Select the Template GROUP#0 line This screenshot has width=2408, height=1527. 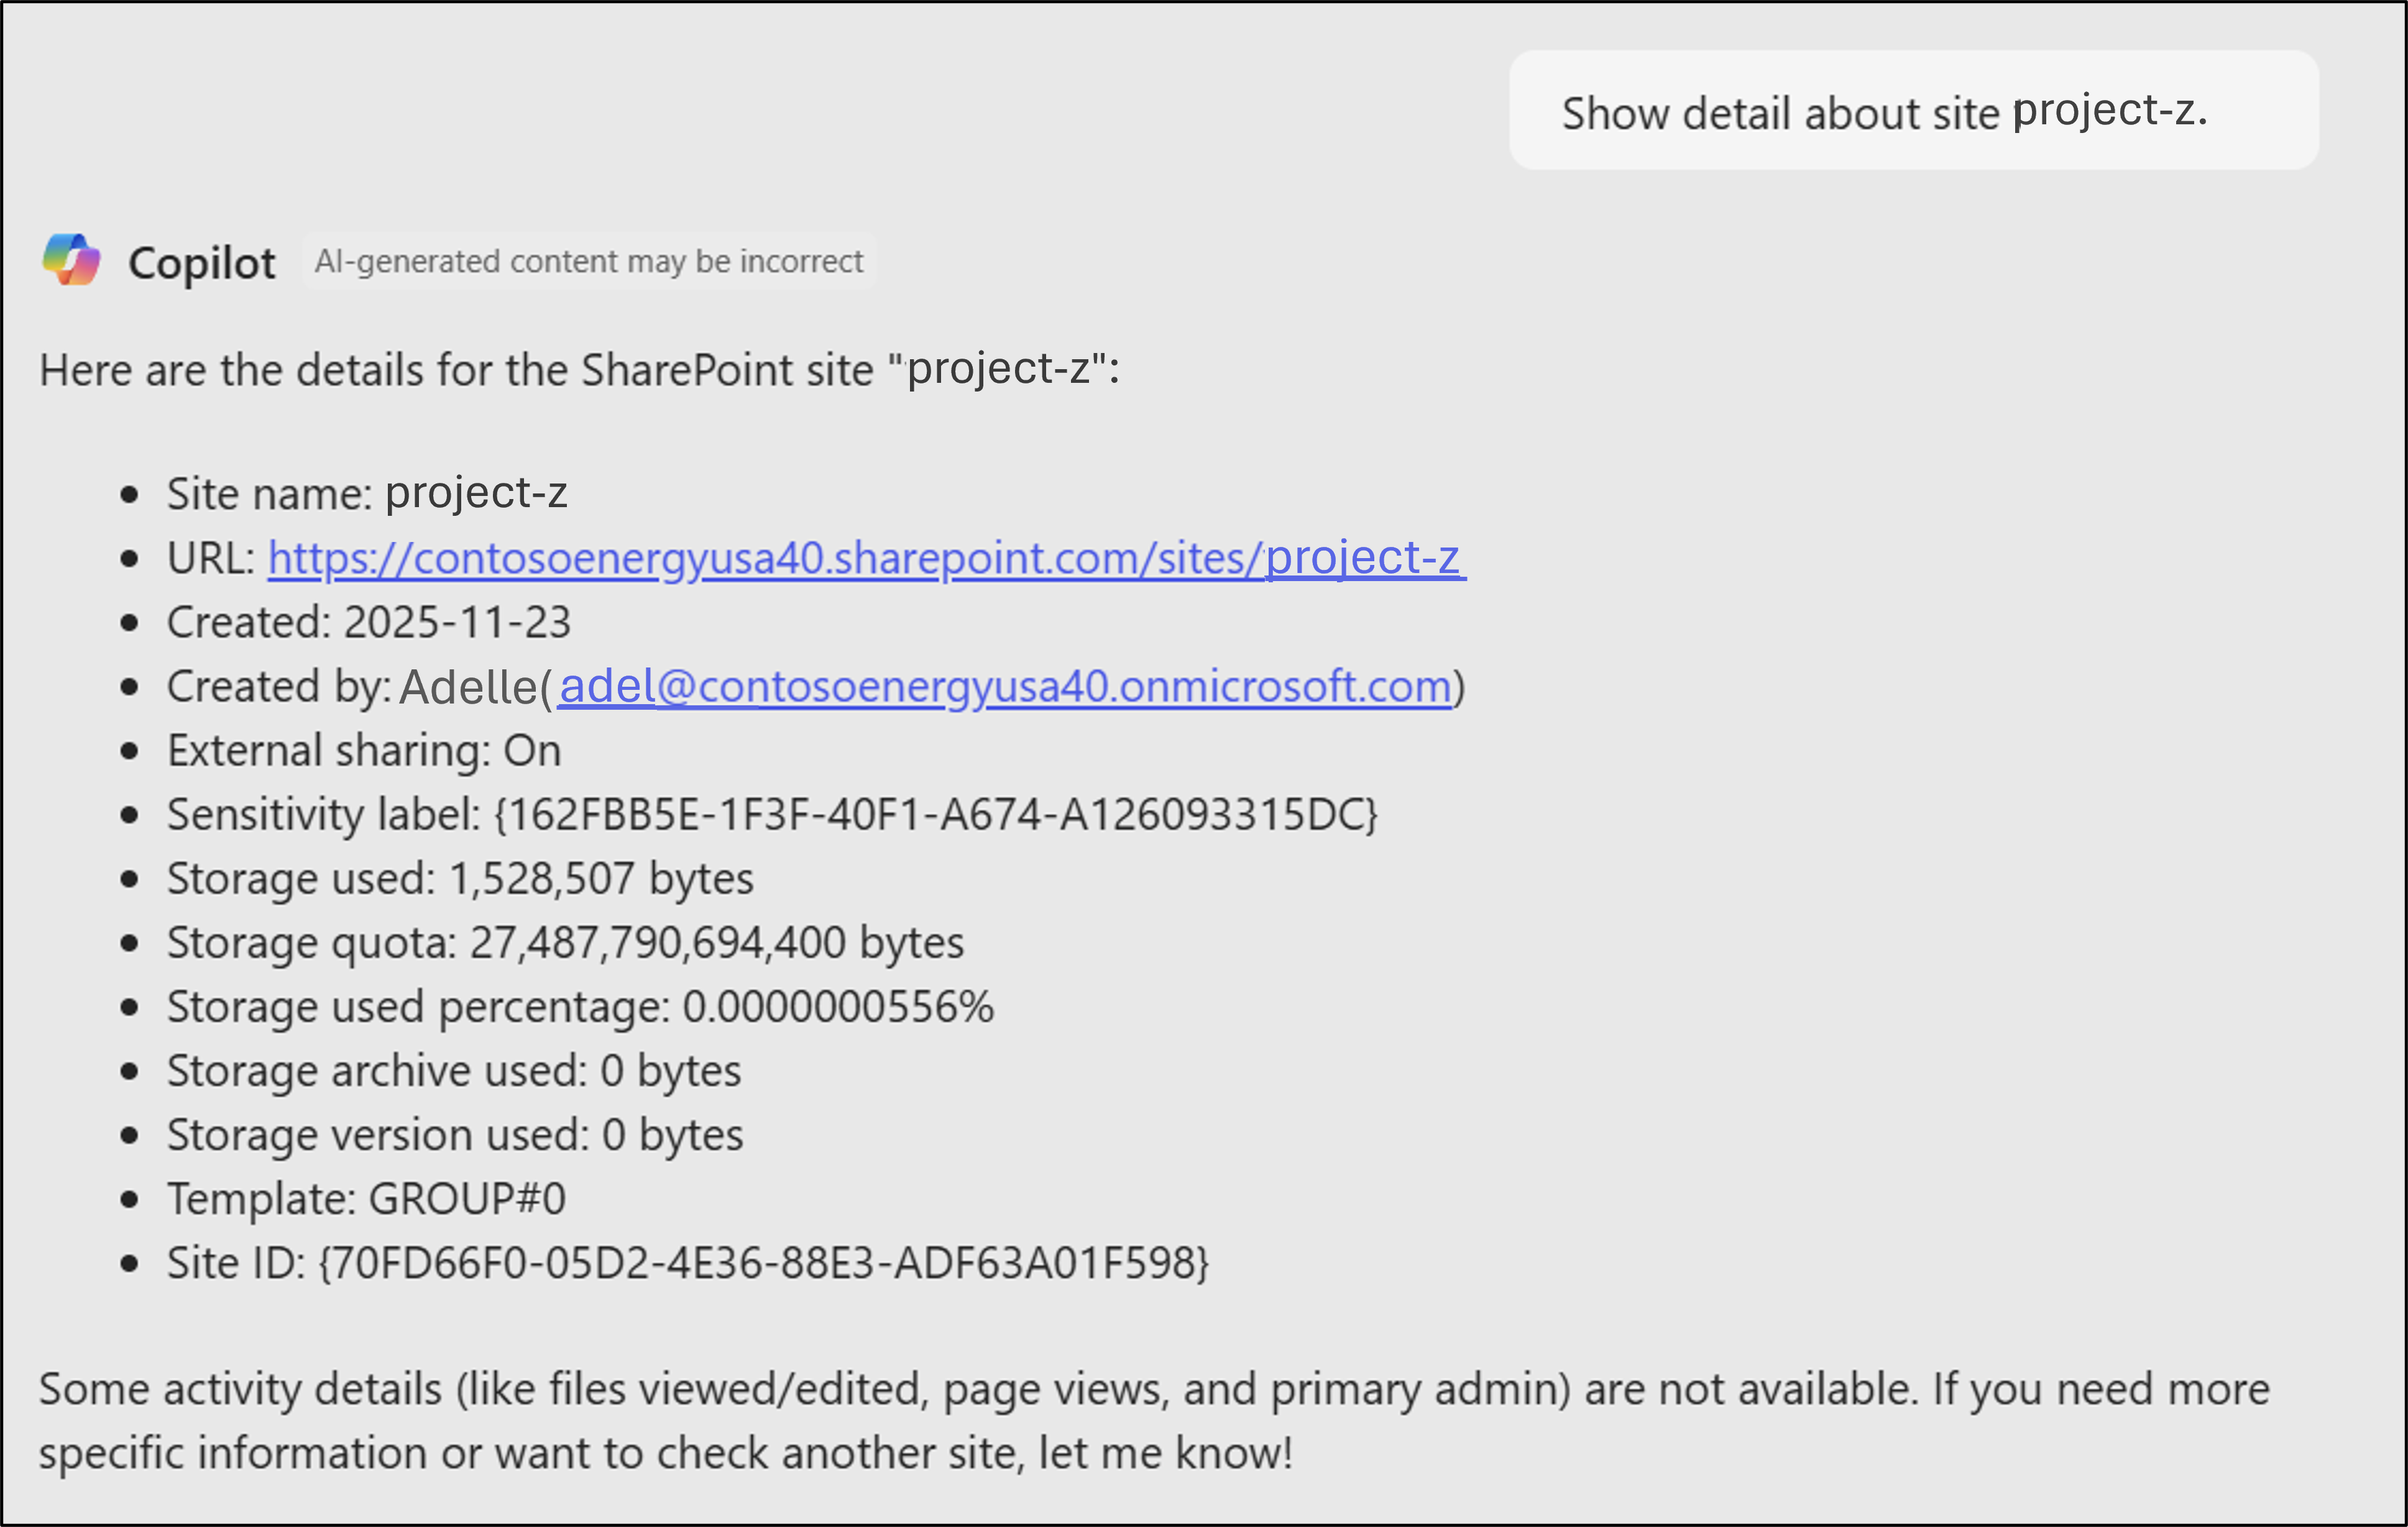click(x=366, y=1197)
